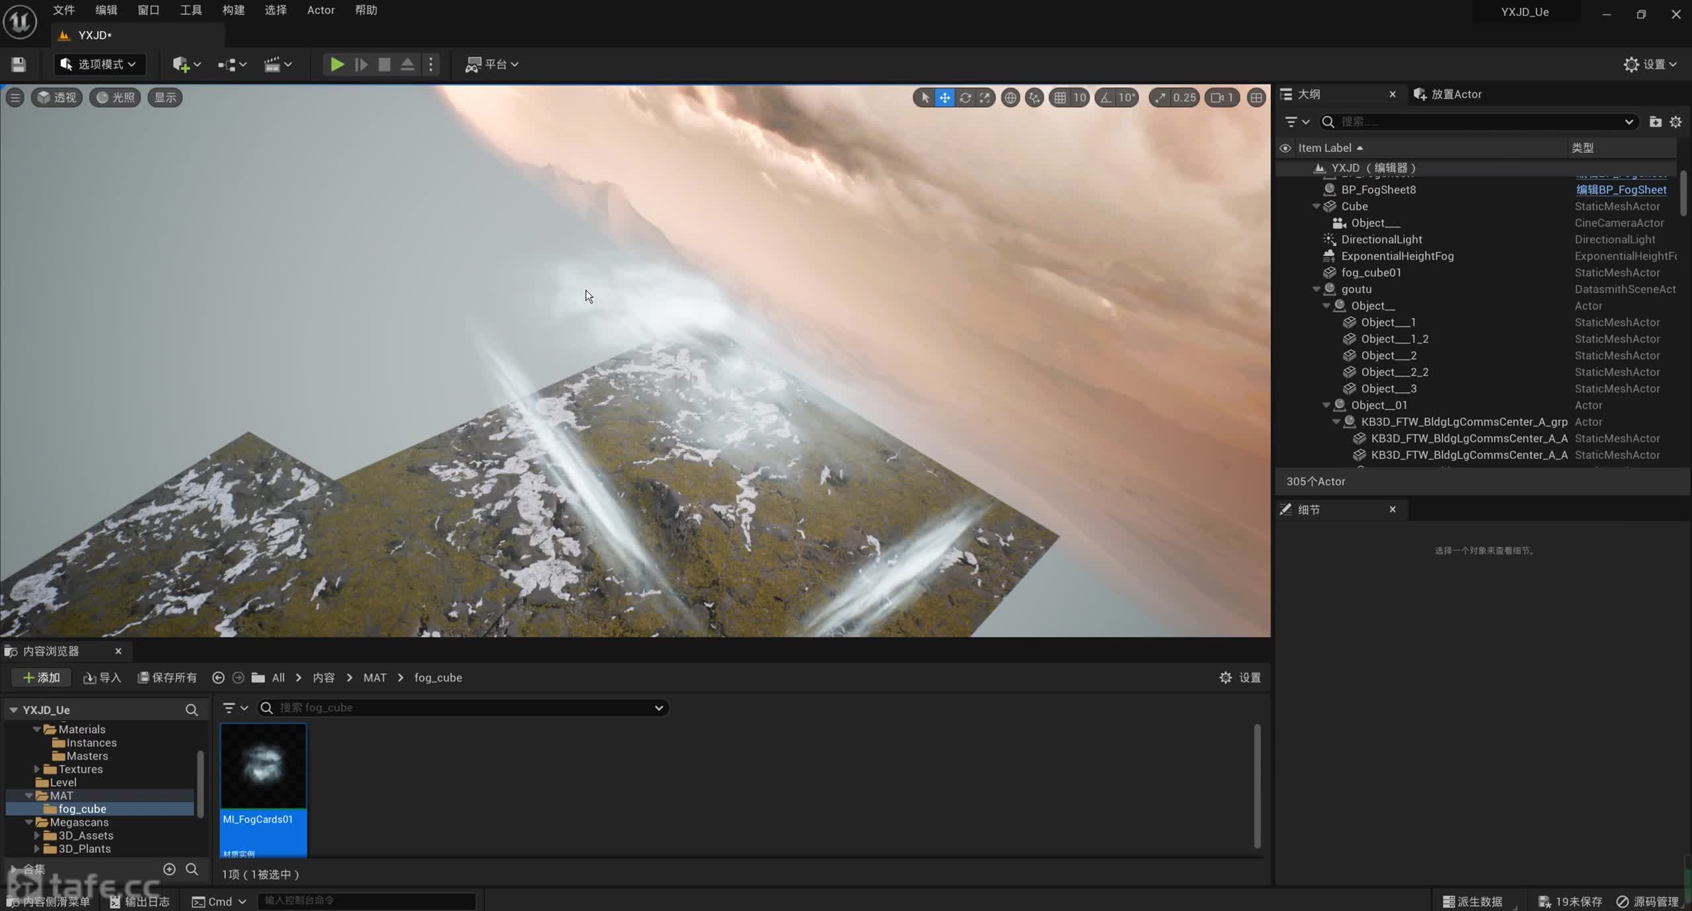Select the Megascans folder
Image resolution: width=1692 pixels, height=911 pixels.
(x=79, y=822)
